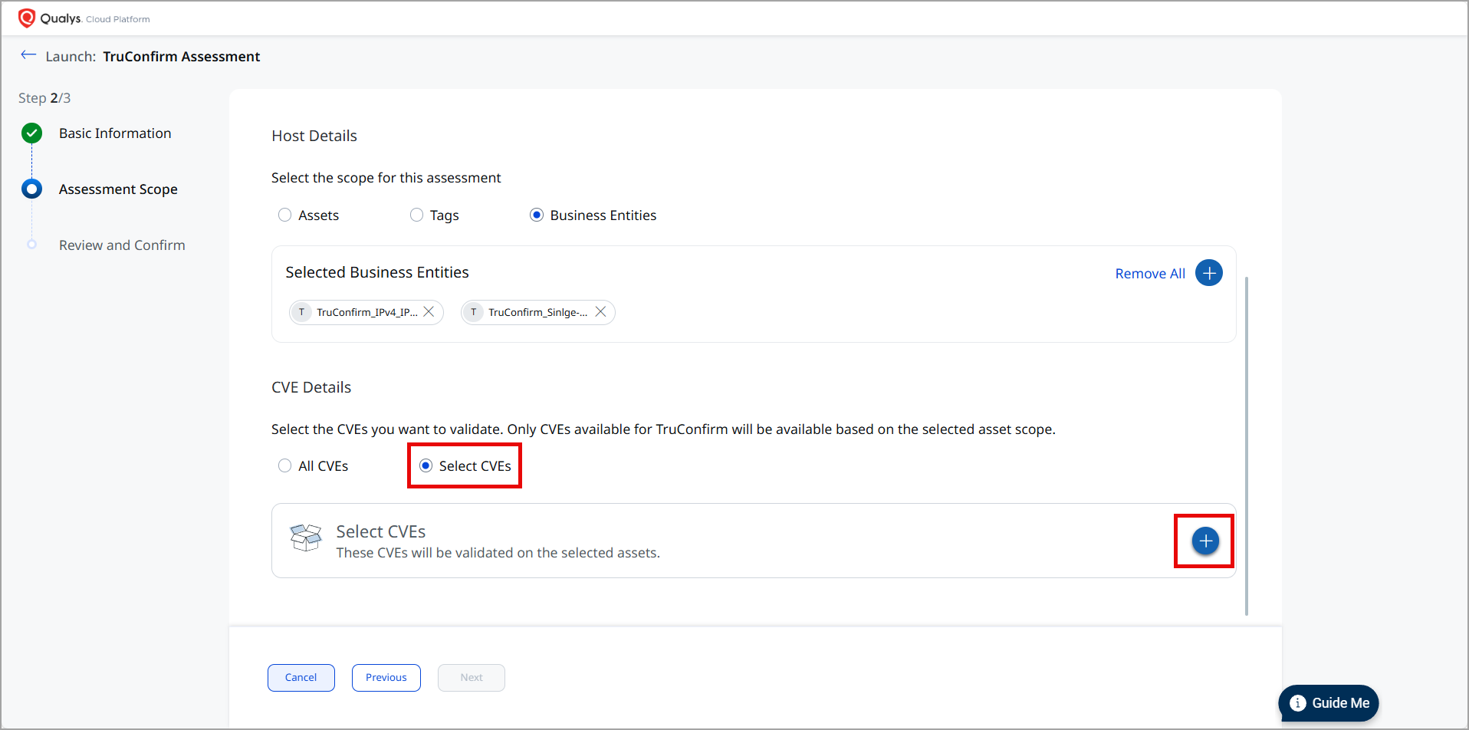The height and width of the screenshot is (730, 1469).
Task: Click the vertical scrollbar of the form
Action: click(x=1247, y=445)
